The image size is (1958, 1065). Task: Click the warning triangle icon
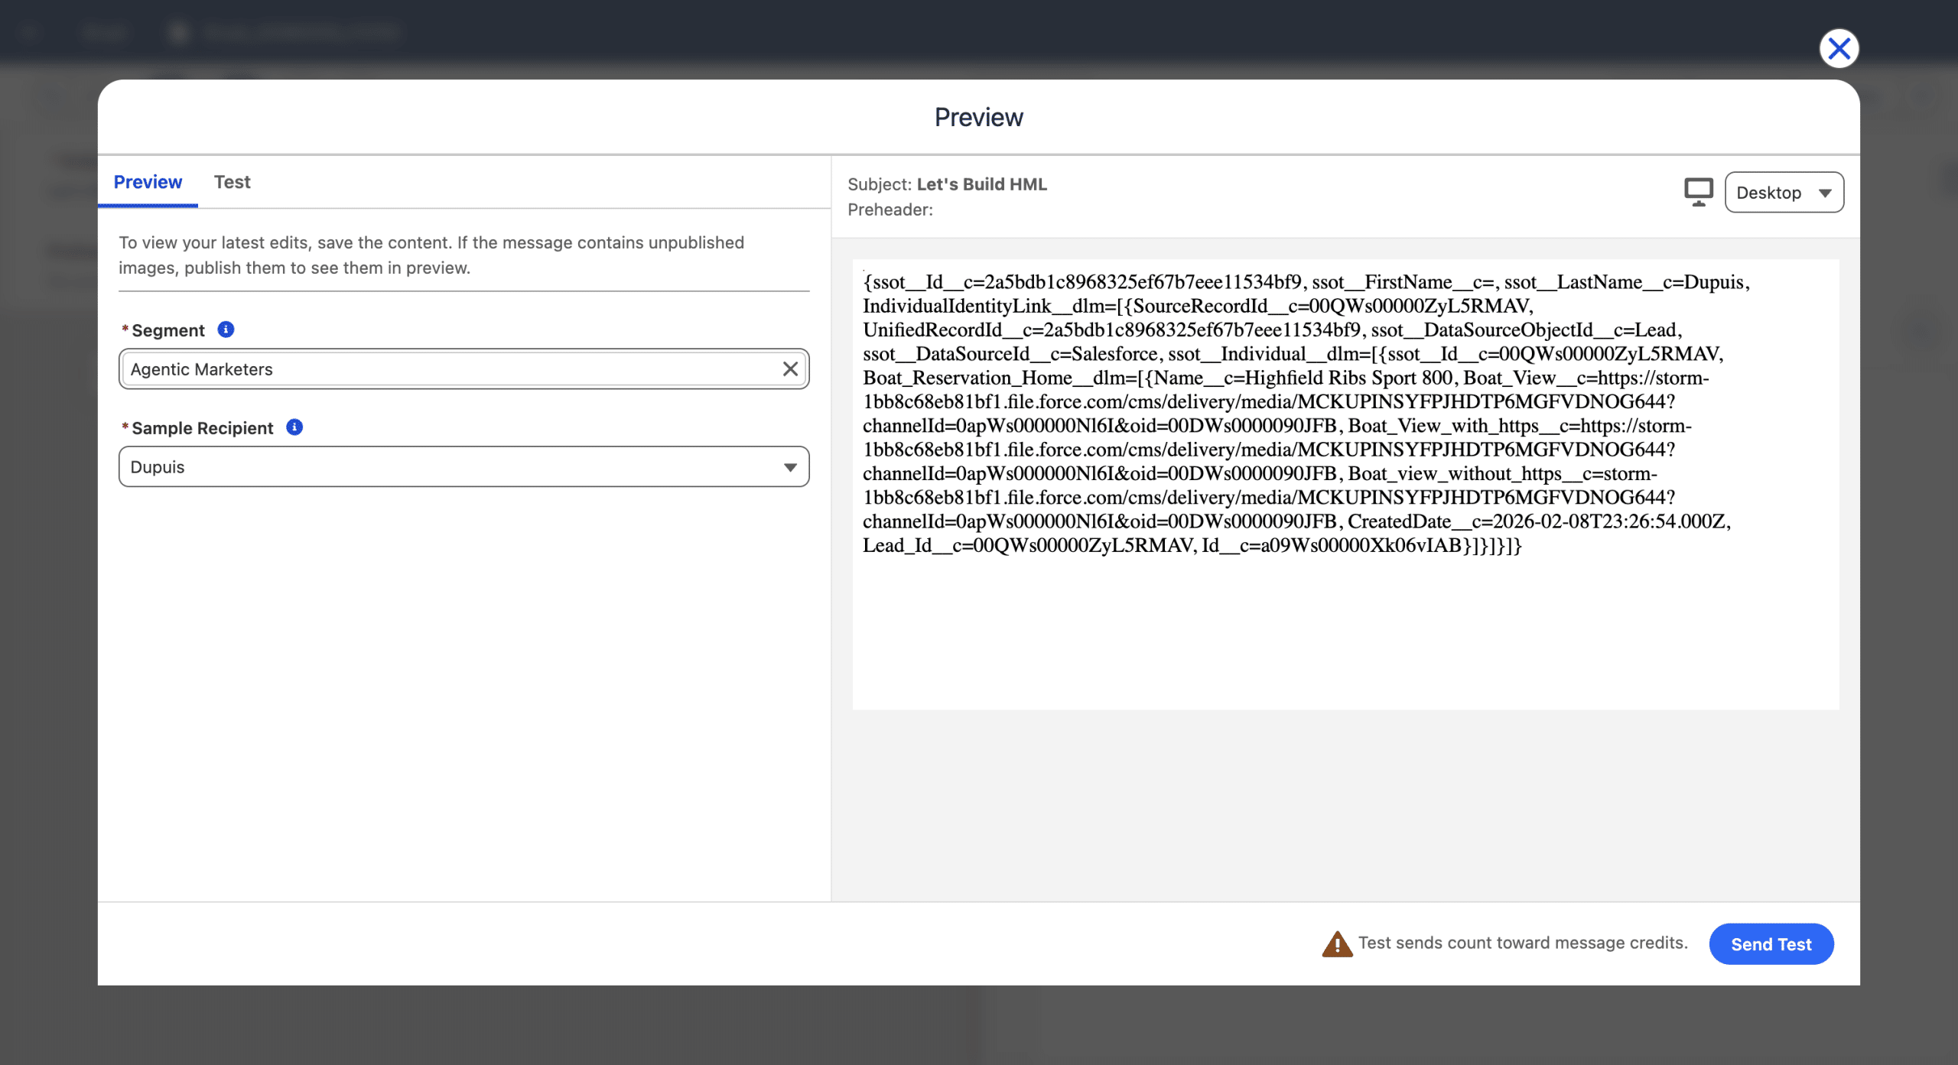[1337, 944]
